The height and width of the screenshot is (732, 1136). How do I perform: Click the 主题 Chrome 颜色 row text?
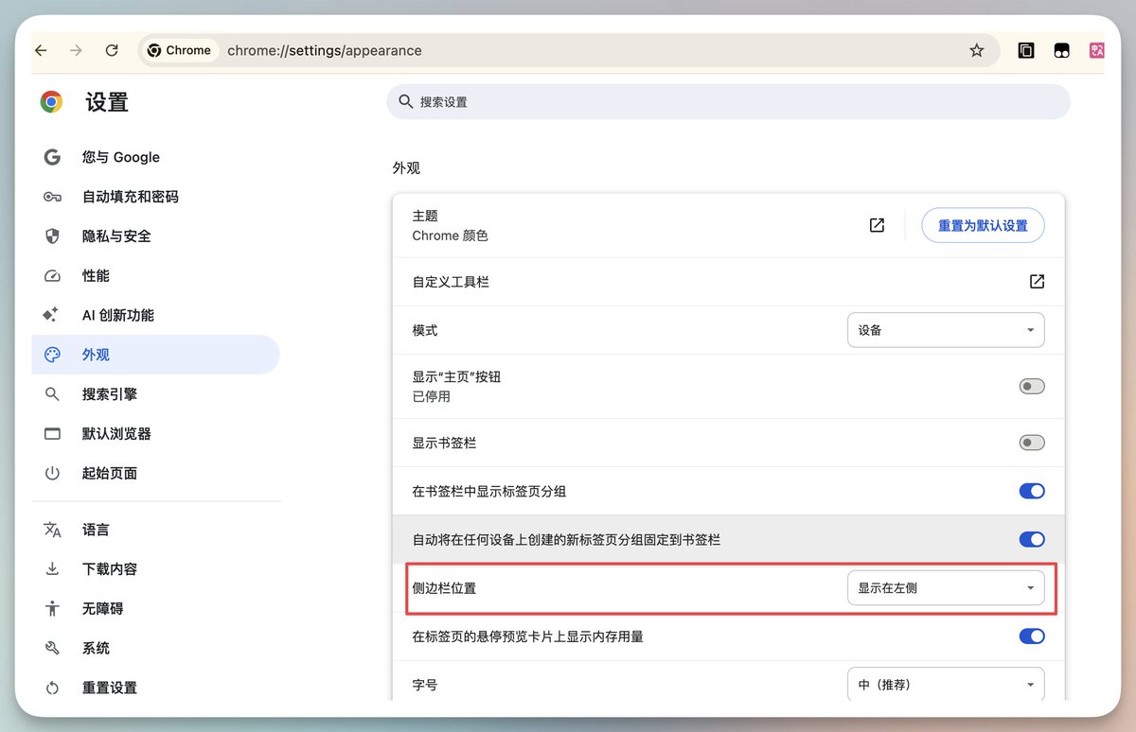[450, 225]
